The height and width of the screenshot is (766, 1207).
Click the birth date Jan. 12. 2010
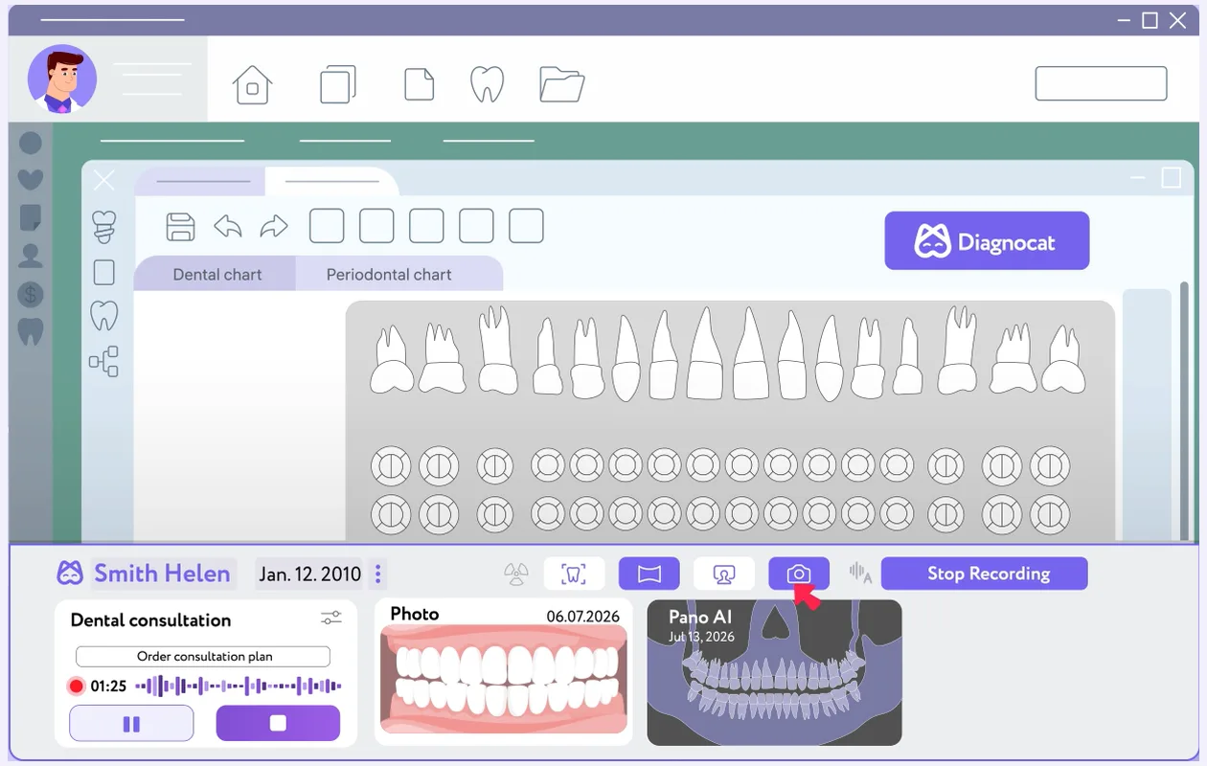309,574
